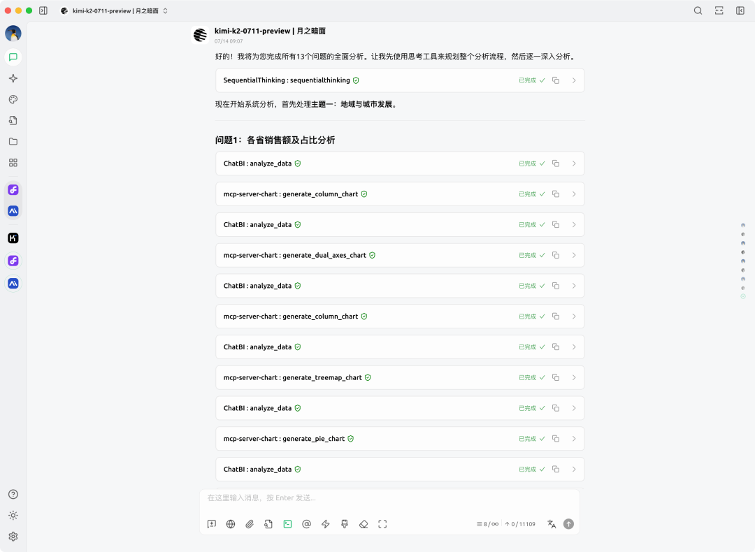Image resolution: width=755 pixels, height=552 pixels.
Task: Expand the generate_pie_chart tool result row
Action: pyautogui.click(x=574, y=438)
